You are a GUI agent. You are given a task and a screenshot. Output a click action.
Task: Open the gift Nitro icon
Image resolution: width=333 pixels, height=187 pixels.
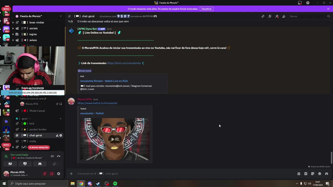[299, 174]
